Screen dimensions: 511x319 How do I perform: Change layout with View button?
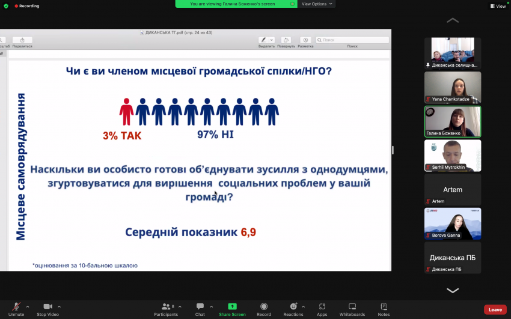(498, 6)
